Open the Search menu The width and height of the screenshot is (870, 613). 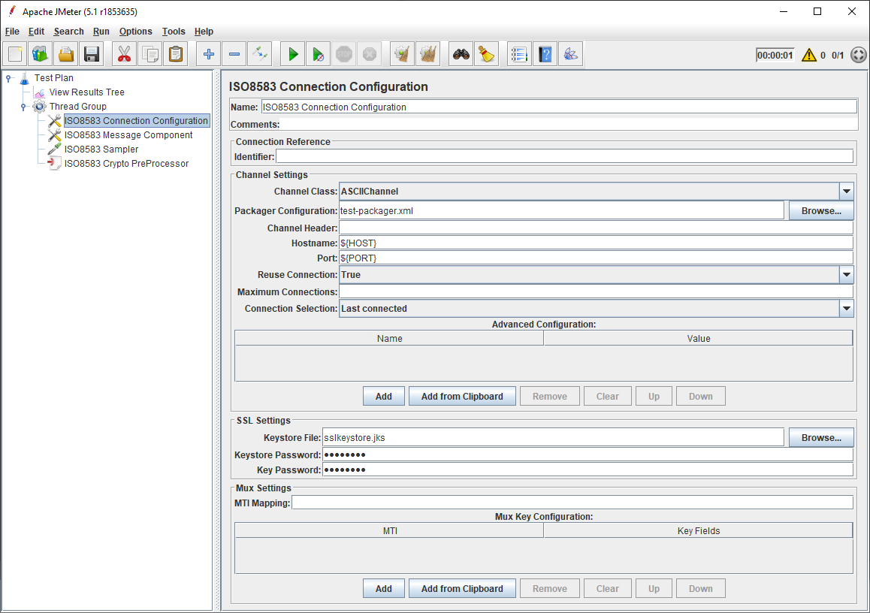point(69,32)
